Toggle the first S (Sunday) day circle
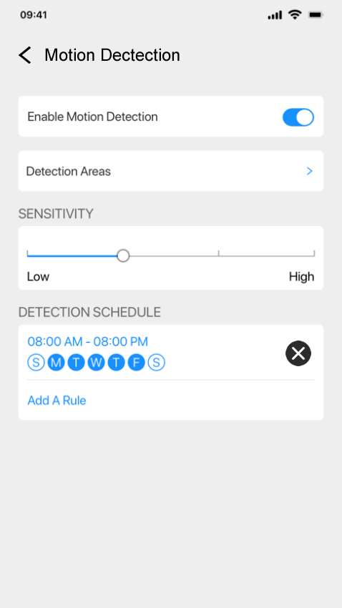 point(36,363)
